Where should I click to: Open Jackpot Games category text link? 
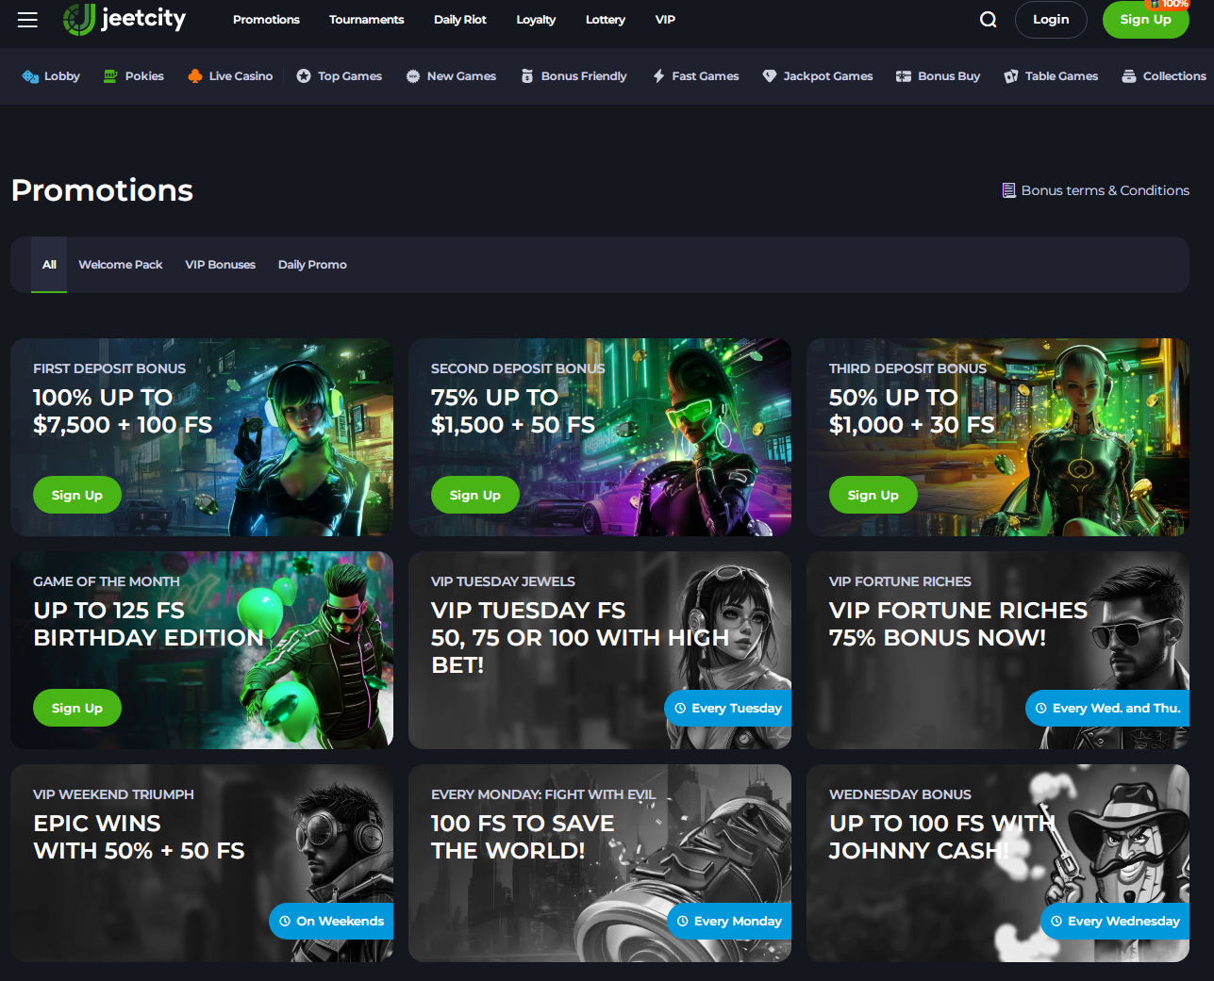point(828,76)
